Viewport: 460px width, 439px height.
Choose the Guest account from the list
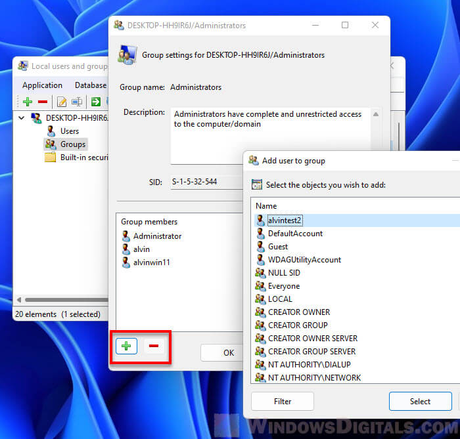(277, 247)
